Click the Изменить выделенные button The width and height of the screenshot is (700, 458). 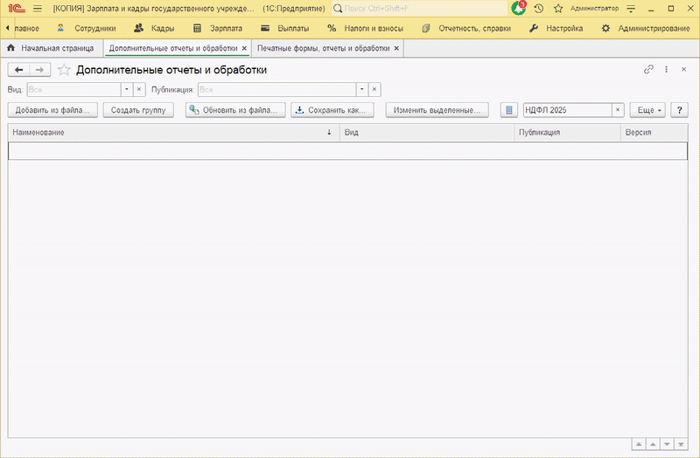pos(437,110)
